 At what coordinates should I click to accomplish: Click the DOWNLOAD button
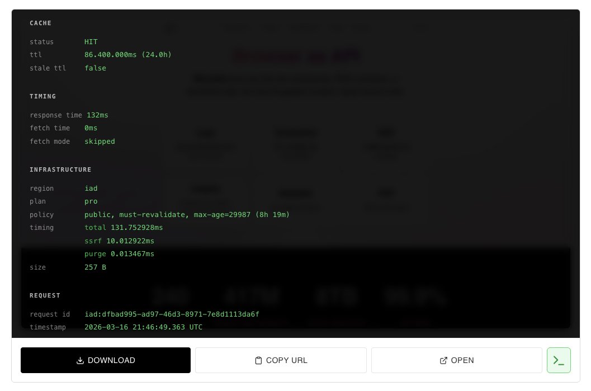click(106, 360)
